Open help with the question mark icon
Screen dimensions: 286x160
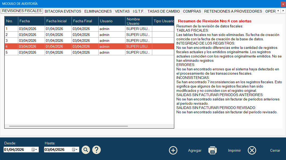tap(96, 150)
